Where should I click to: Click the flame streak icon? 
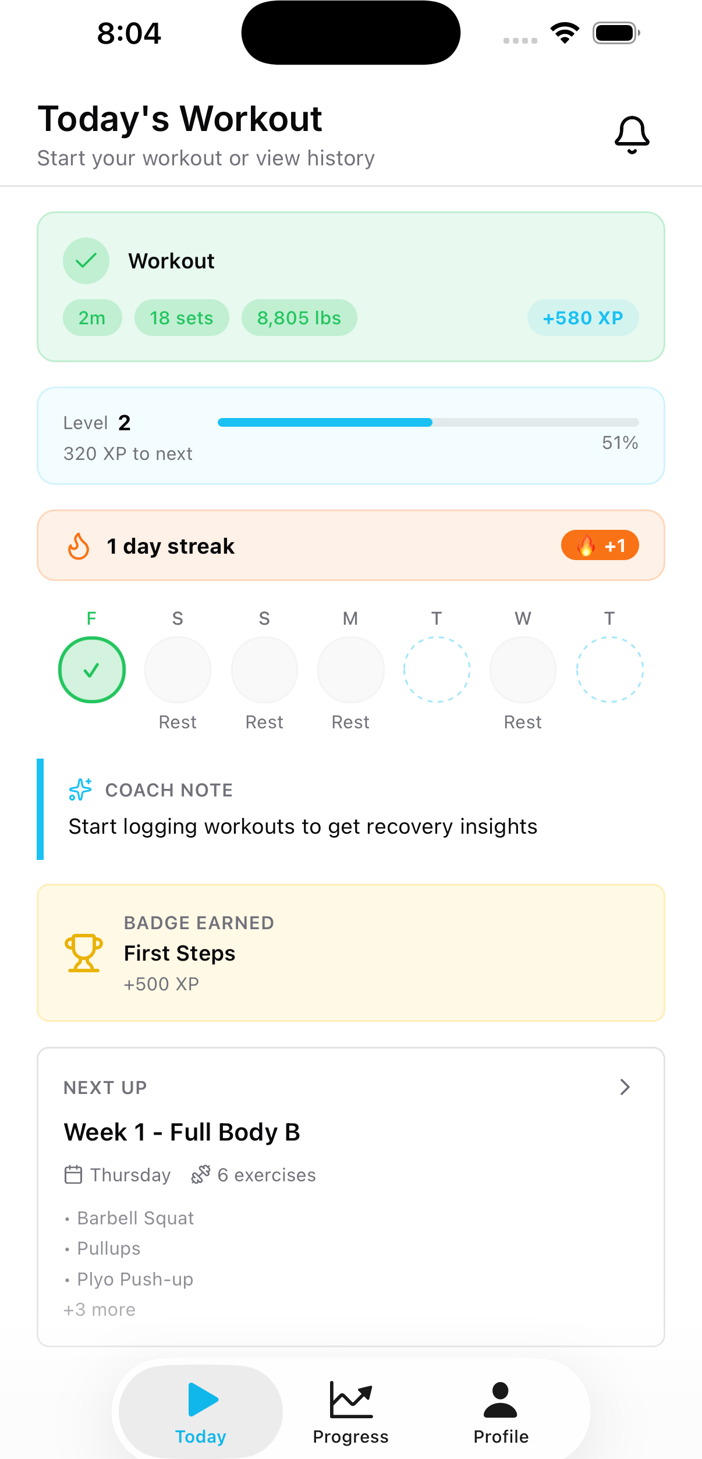[x=79, y=545]
